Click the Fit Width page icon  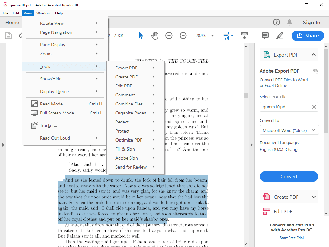(x=226, y=36)
